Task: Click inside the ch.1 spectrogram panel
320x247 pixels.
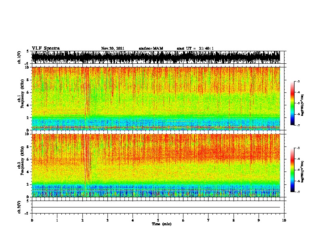Action: point(156,98)
